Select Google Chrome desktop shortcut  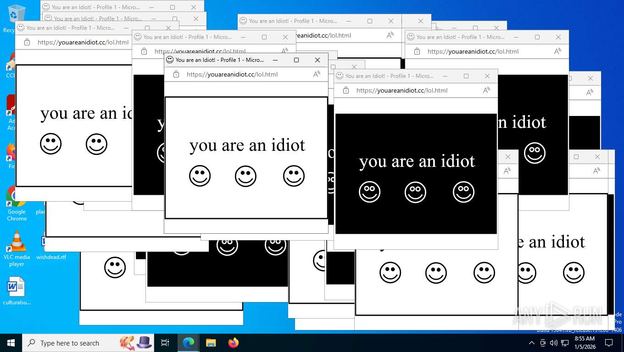(17, 204)
